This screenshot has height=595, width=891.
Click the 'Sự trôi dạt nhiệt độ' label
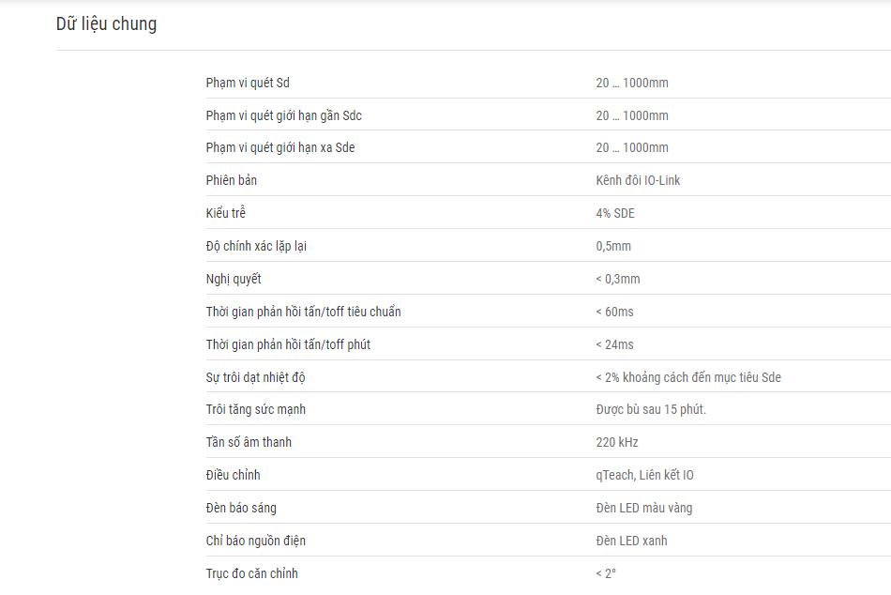pos(256,377)
